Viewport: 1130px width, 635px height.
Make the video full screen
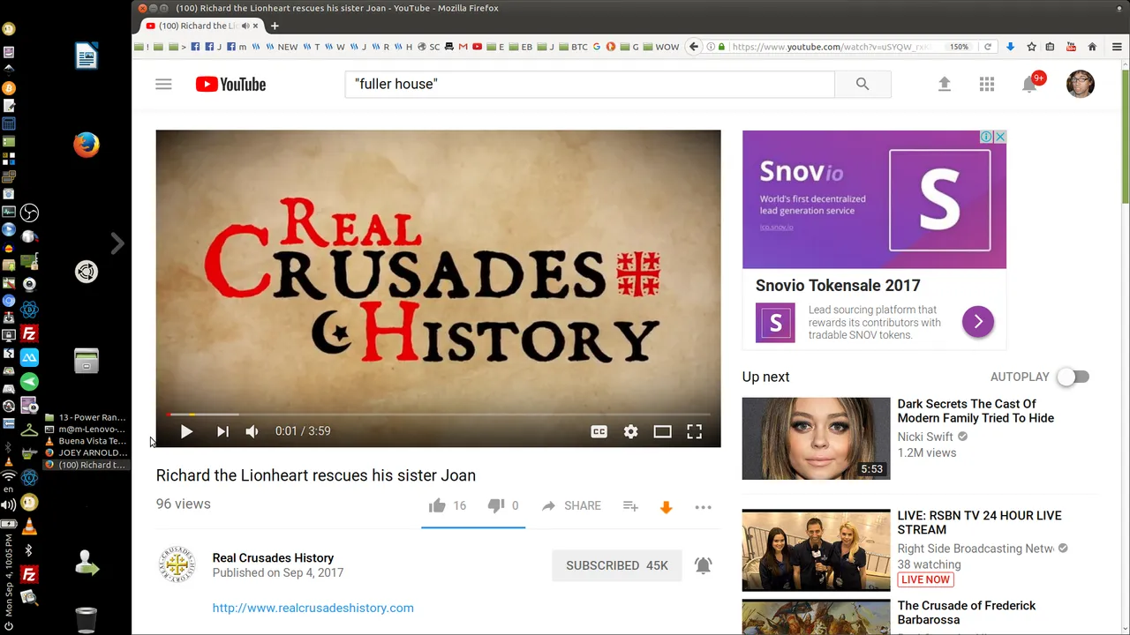pos(695,431)
